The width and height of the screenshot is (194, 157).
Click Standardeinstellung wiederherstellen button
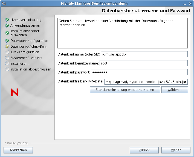tap(125, 90)
